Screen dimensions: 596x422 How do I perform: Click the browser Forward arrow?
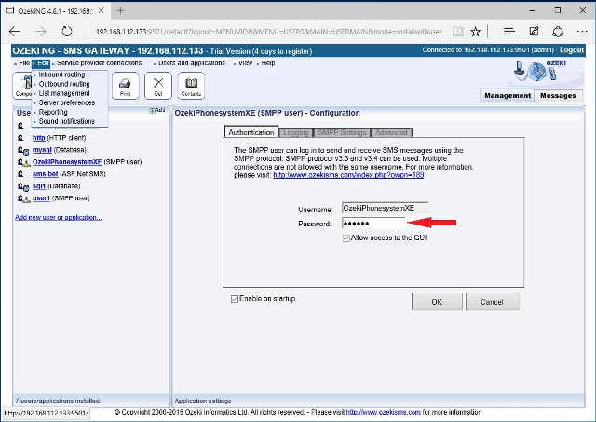(x=41, y=32)
